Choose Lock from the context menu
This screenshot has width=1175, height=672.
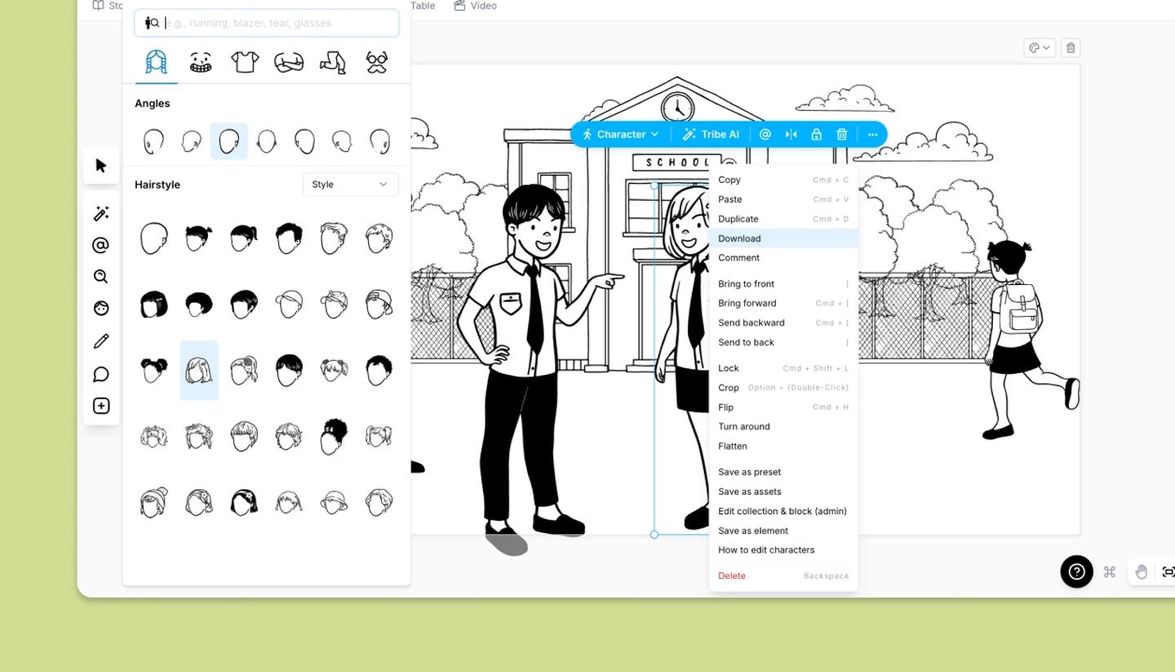point(783,368)
